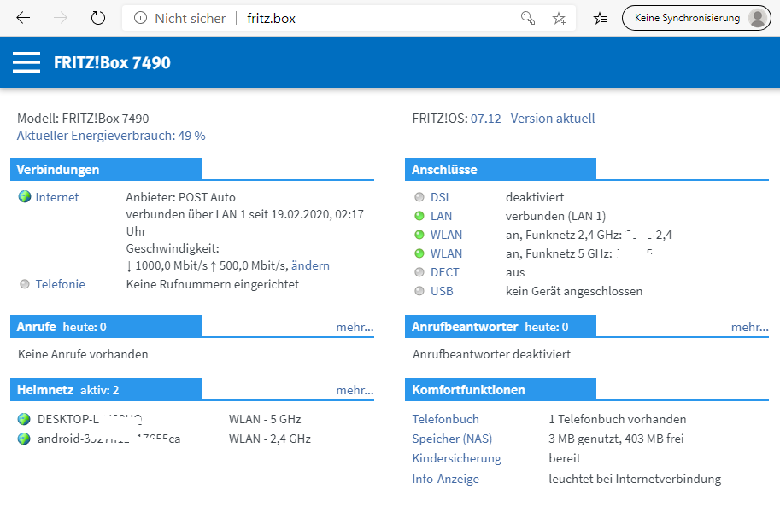Expand Anrufbeantworter with mehr...
The image size is (780, 506).
[x=749, y=327]
